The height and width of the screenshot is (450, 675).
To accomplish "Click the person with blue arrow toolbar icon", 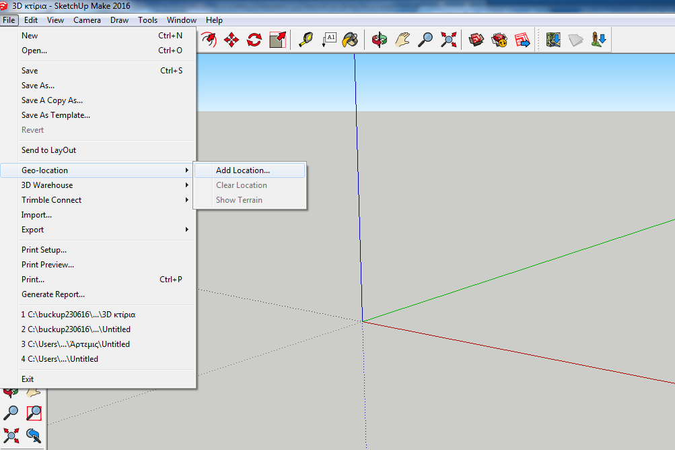I will (x=598, y=40).
